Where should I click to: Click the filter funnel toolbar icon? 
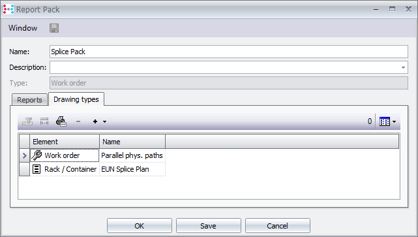(x=27, y=121)
